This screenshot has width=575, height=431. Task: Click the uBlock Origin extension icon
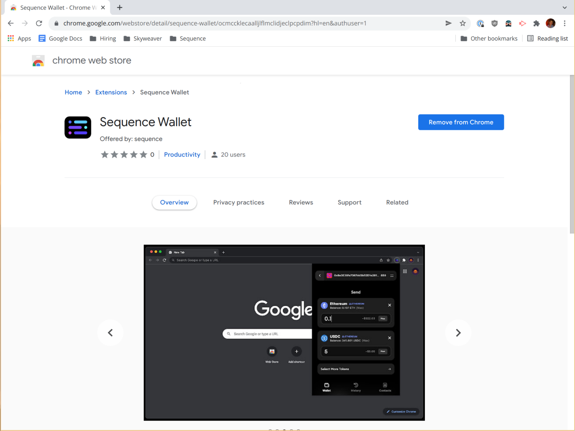pos(494,23)
